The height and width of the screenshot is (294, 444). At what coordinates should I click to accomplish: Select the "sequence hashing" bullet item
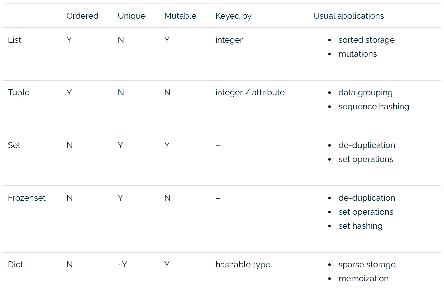click(373, 107)
